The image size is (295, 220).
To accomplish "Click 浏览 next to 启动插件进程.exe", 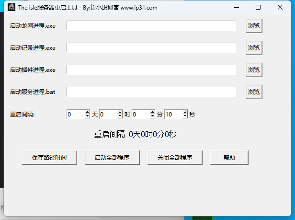I will [x=254, y=70].
